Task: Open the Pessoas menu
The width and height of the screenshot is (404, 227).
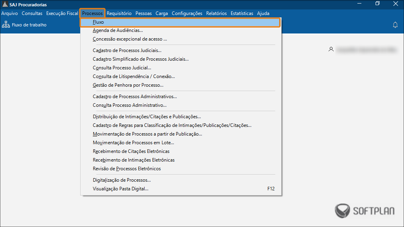Action: (143, 13)
